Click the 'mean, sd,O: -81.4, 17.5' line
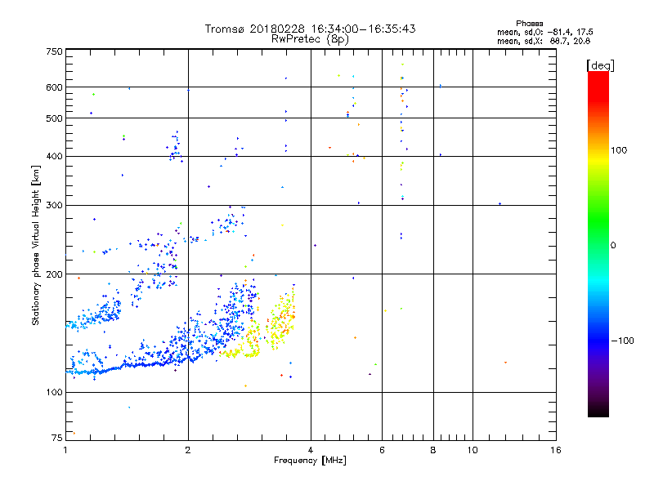The width and height of the screenshot is (654, 490). (x=545, y=32)
